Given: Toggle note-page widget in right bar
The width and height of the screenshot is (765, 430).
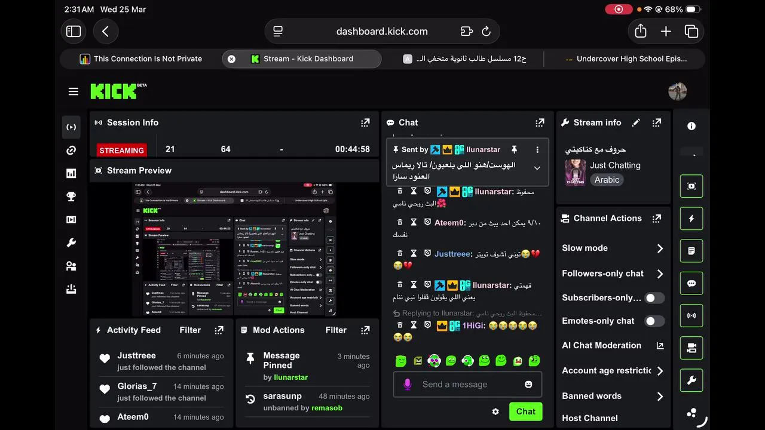Looking at the screenshot, I should [691, 251].
